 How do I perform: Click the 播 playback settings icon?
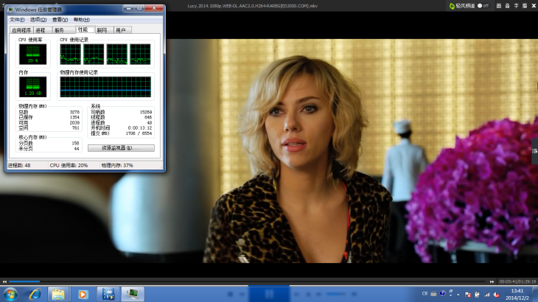pyautogui.click(x=526, y=5)
